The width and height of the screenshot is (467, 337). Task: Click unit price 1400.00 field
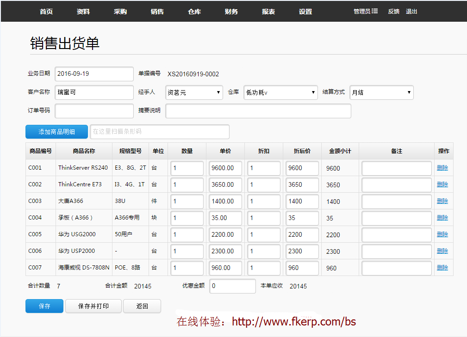(225, 202)
